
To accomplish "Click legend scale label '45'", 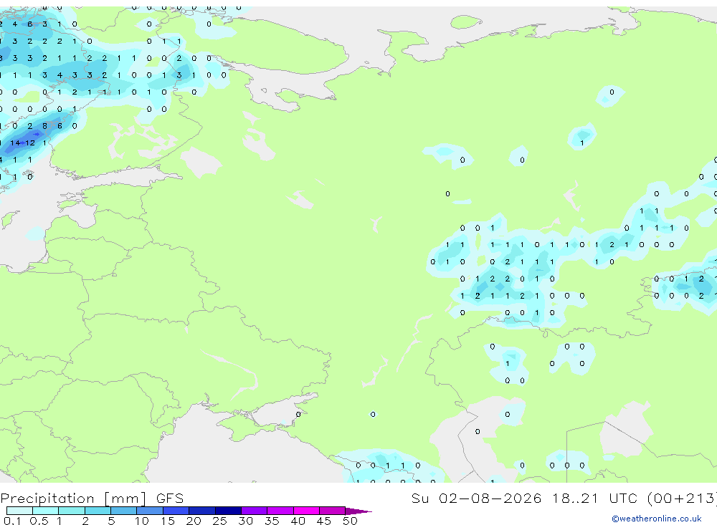I will point(324,521).
